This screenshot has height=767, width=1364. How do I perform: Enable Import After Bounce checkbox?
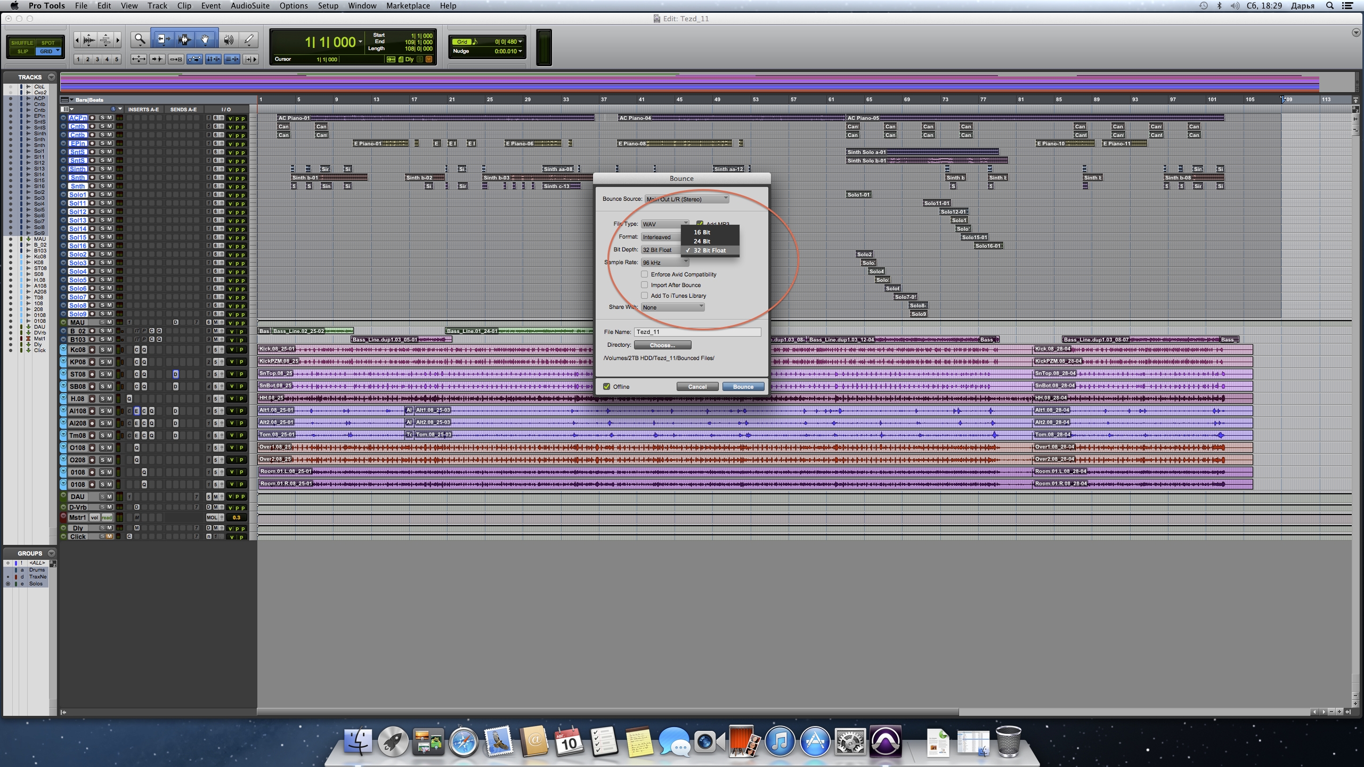point(645,285)
